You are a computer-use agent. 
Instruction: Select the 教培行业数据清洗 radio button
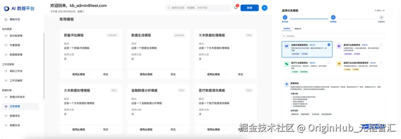(381, 45)
